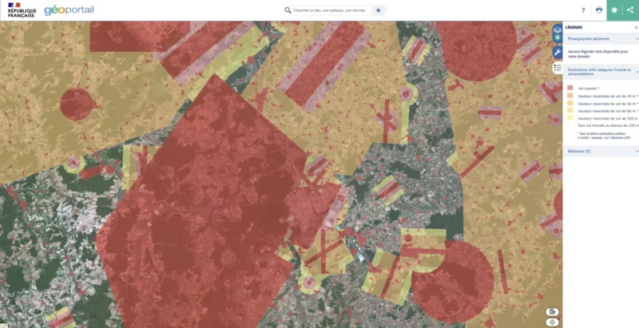This screenshot has height=328, width=639.
Task: Click "Hauteur maximale de vol de 60 m"
Action: pos(606,111)
